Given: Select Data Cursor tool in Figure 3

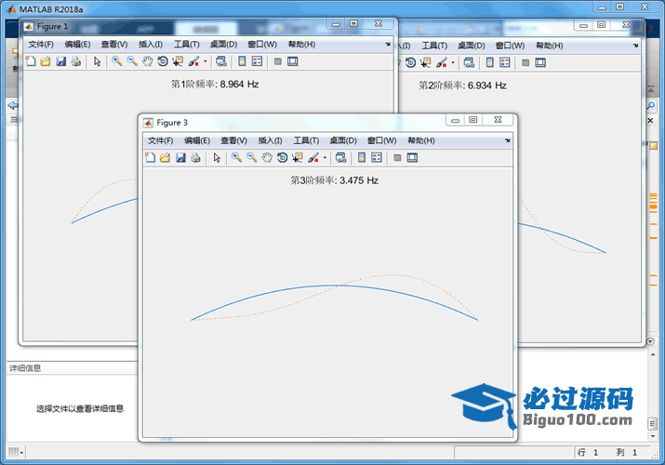Looking at the screenshot, I should pyautogui.click(x=298, y=158).
